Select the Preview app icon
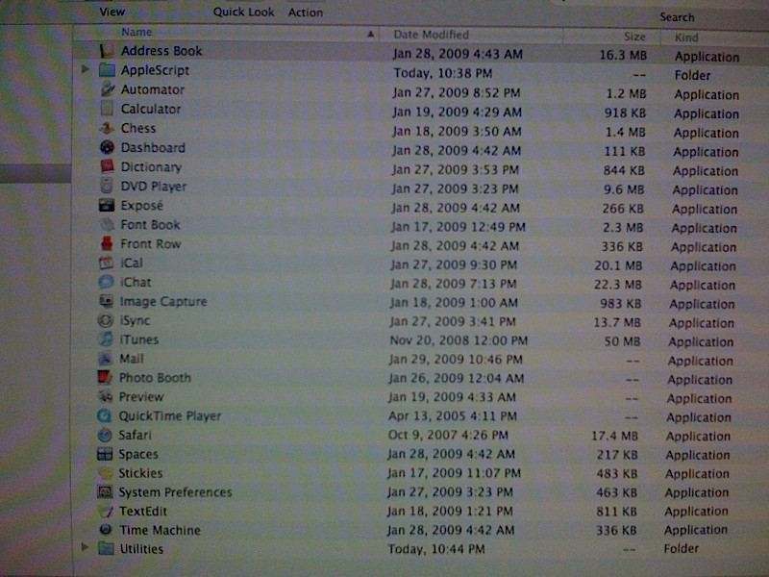Image resolution: width=769 pixels, height=577 pixels. point(105,396)
